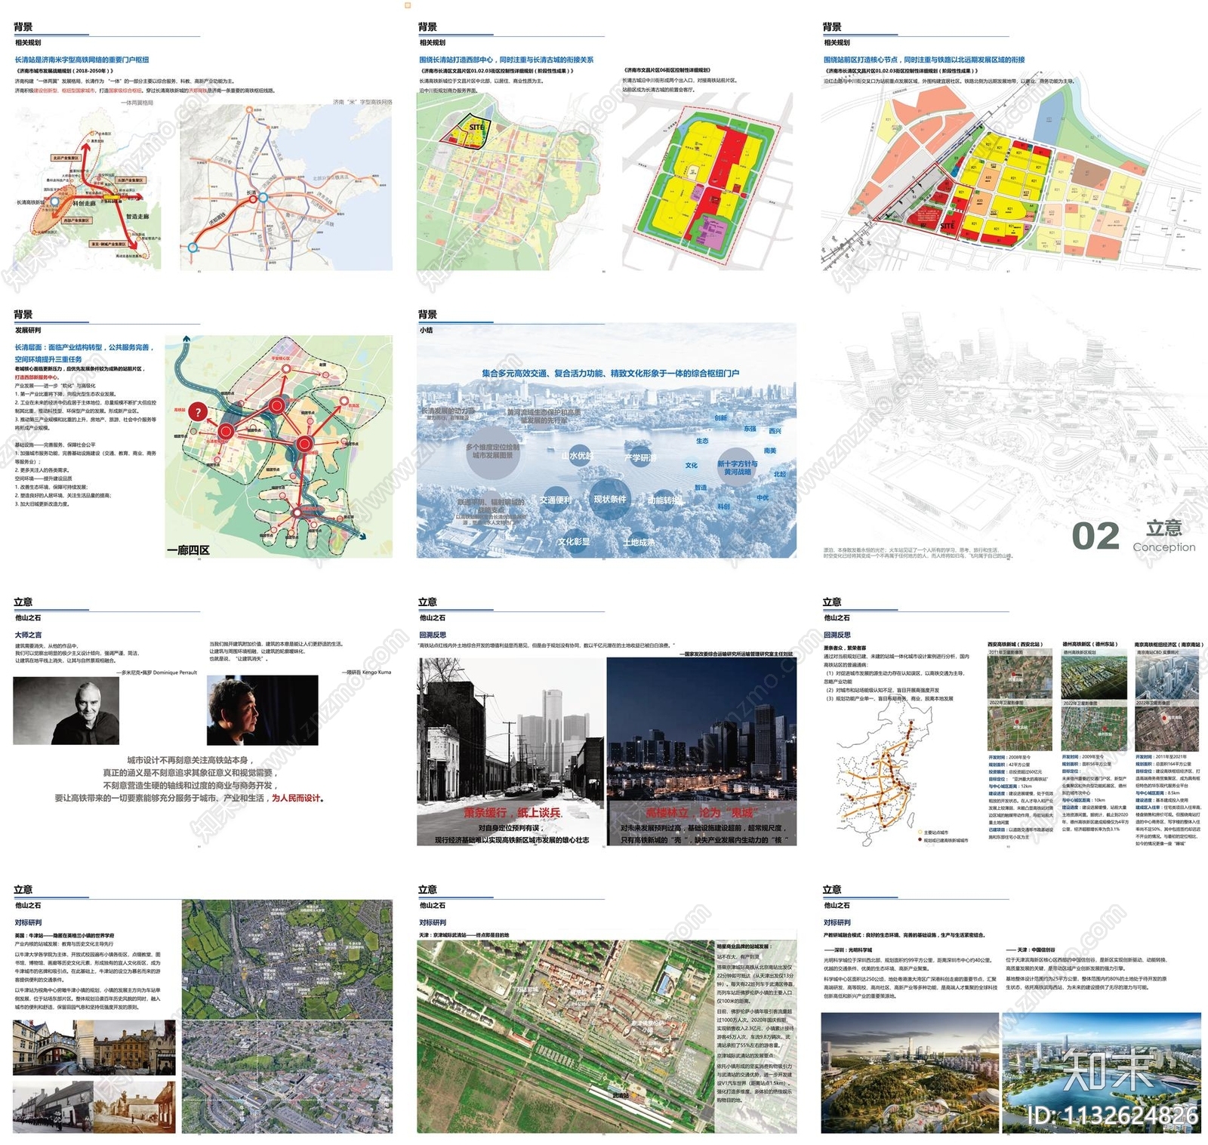This screenshot has height=1145, width=1208.
Task: Click the "山水优越" bubble
Action: (576, 456)
